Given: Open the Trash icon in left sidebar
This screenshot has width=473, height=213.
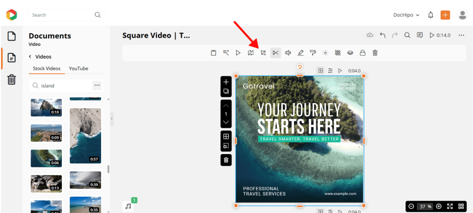Looking at the screenshot, I should tap(12, 79).
